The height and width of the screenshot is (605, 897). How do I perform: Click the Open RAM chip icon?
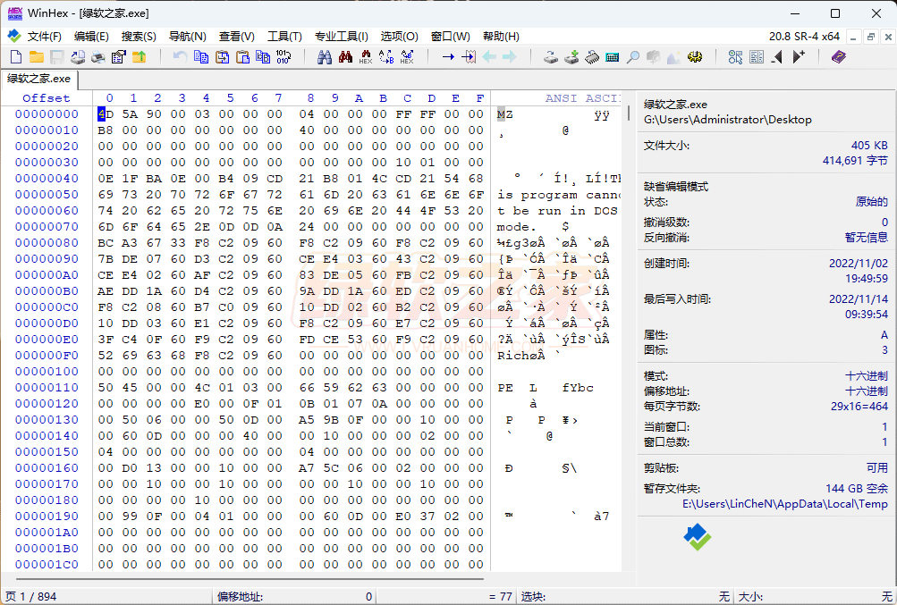coord(592,57)
